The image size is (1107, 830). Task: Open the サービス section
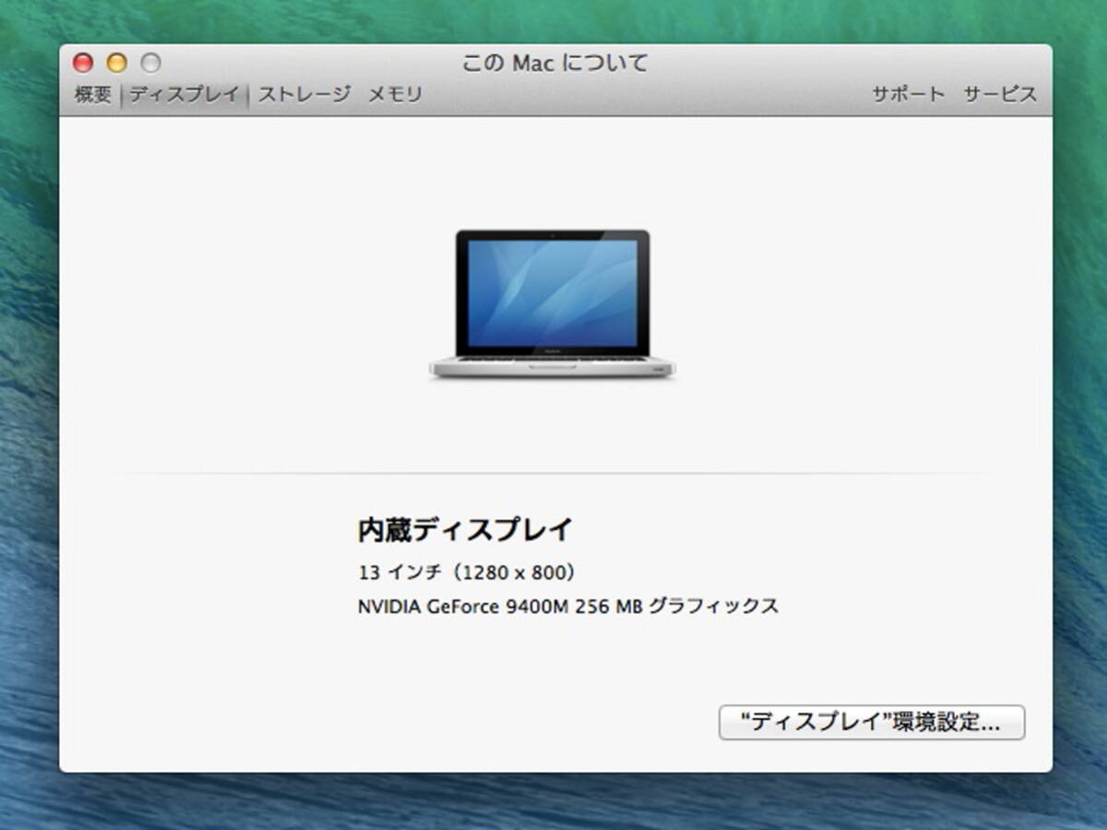tap(1000, 94)
